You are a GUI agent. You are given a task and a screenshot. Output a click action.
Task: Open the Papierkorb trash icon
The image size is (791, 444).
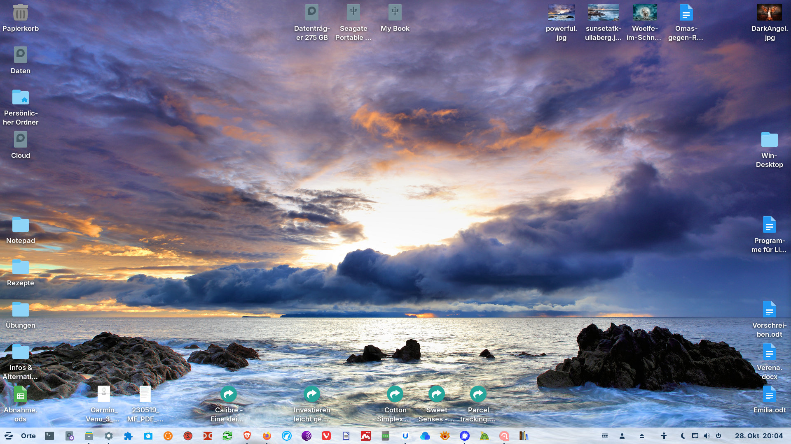click(20, 13)
